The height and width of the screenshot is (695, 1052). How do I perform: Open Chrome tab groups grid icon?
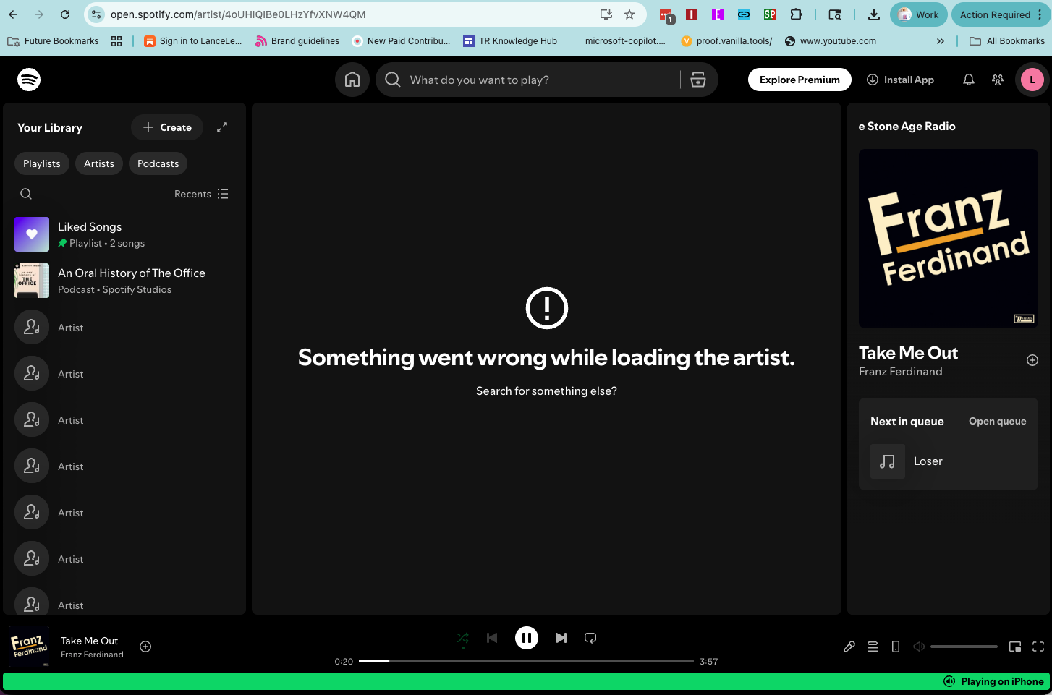116,41
